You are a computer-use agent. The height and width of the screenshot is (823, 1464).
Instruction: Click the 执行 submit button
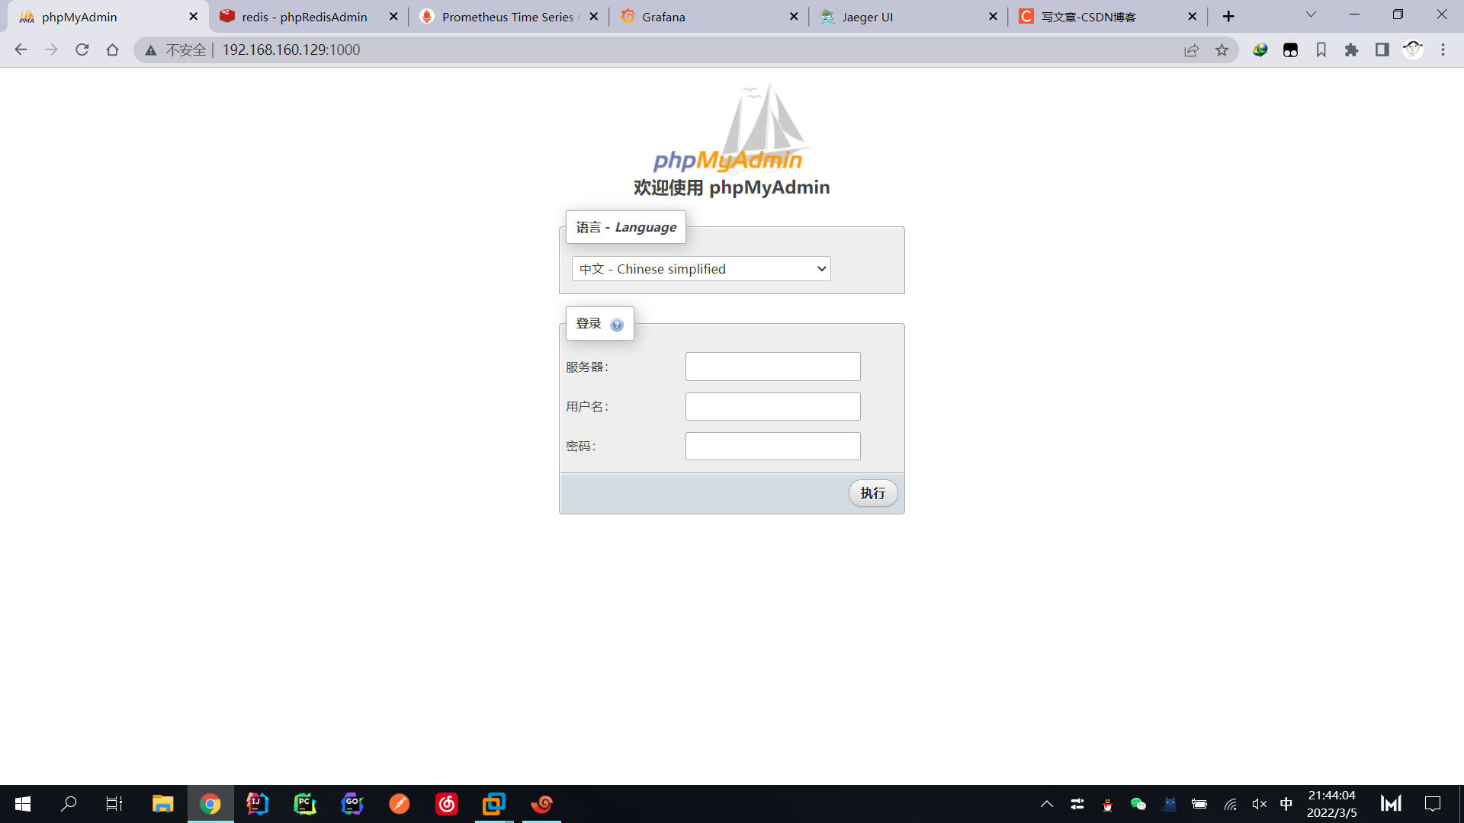coord(872,493)
